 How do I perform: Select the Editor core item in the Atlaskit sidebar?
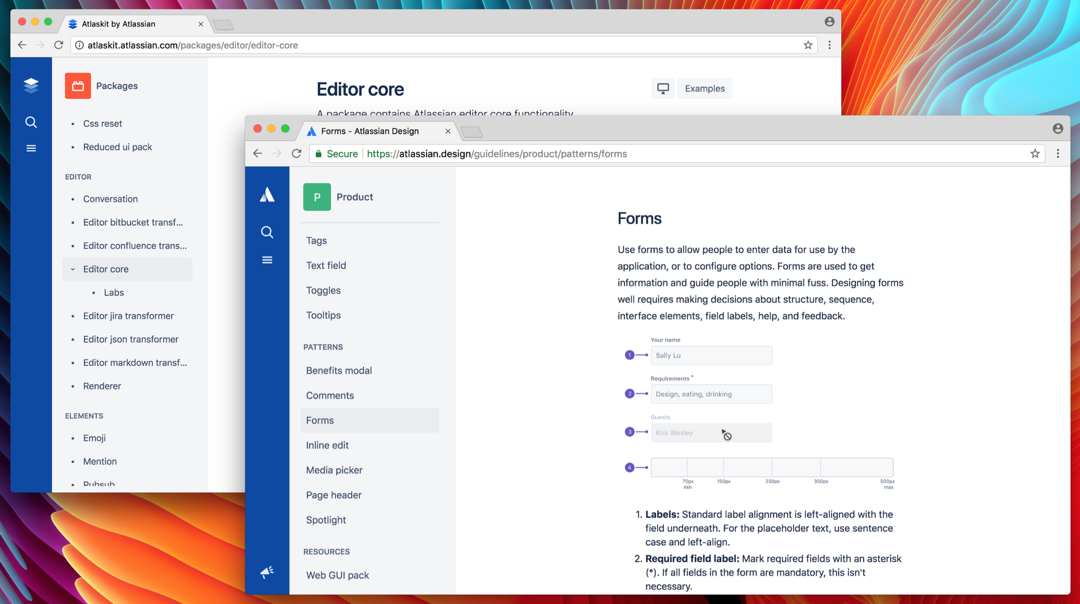tap(127, 269)
